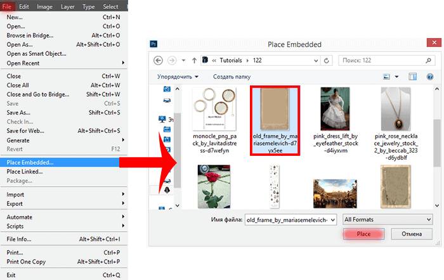
Task: Click the Поиск: 122 search field
Action: pyautogui.click(x=382, y=61)
